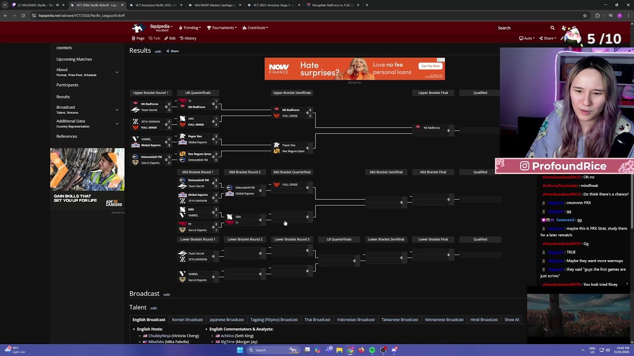Open the Spotify taskbar icon
The width and height of the screenshot is (634, 356).
click(x=372, y=350)
